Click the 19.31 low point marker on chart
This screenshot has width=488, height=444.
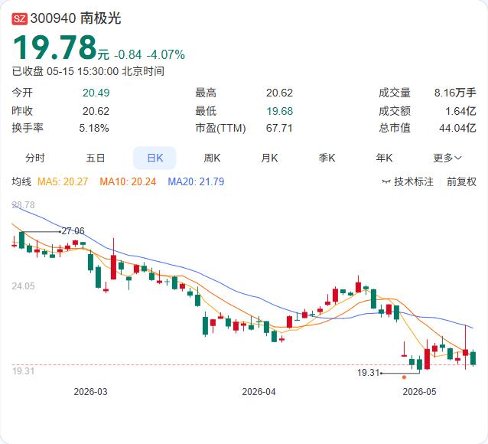tap(369, 372)
